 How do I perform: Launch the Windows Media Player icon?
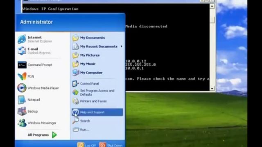(22, 88)
